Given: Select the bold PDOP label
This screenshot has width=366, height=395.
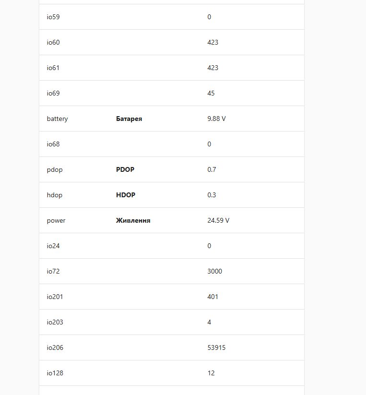Looking at the screenshot, I should click(x=126, y=169).
